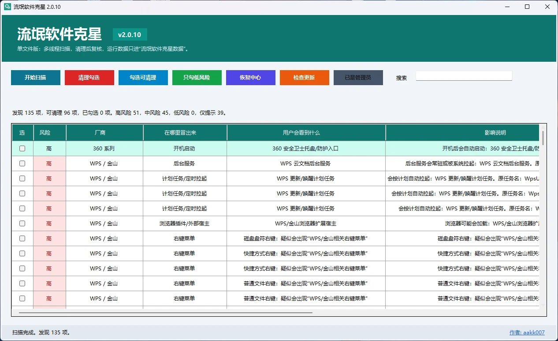Click the v2.0.10 version badge
This screenshot has width=558, height=341.
[130, 34]
